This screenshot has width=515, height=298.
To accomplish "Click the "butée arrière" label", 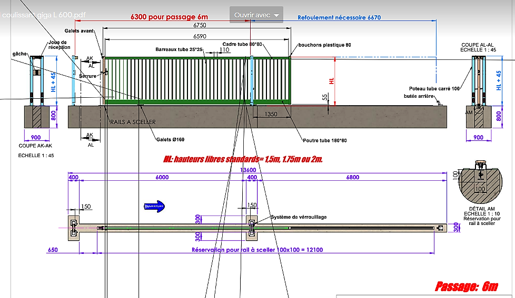I will [419, 96].
